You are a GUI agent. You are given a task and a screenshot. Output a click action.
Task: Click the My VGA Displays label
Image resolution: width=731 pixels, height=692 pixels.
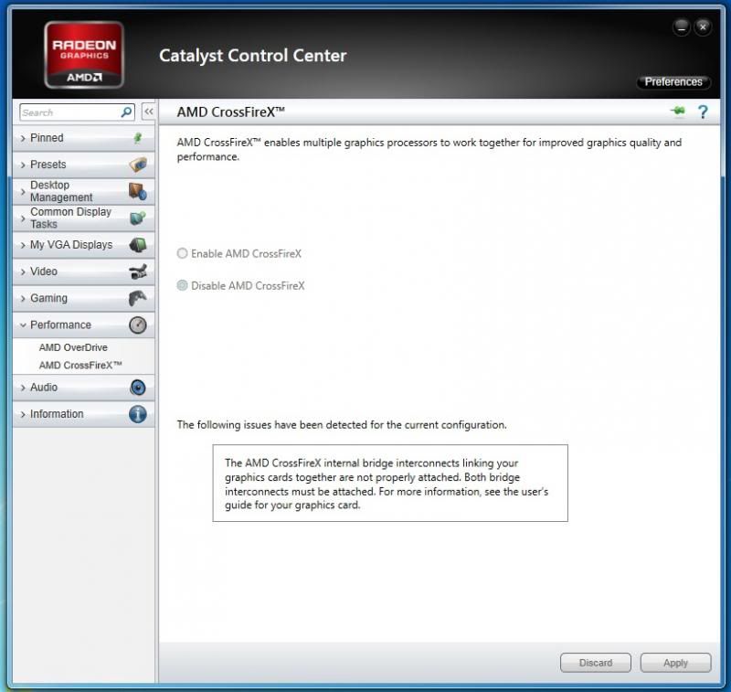click(x=71, y=245)
